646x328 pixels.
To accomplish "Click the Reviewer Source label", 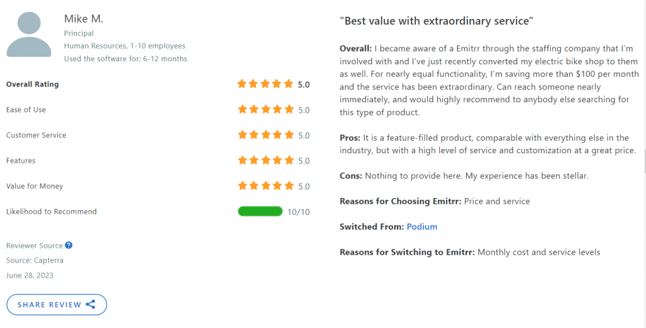I will pos(35,245).
